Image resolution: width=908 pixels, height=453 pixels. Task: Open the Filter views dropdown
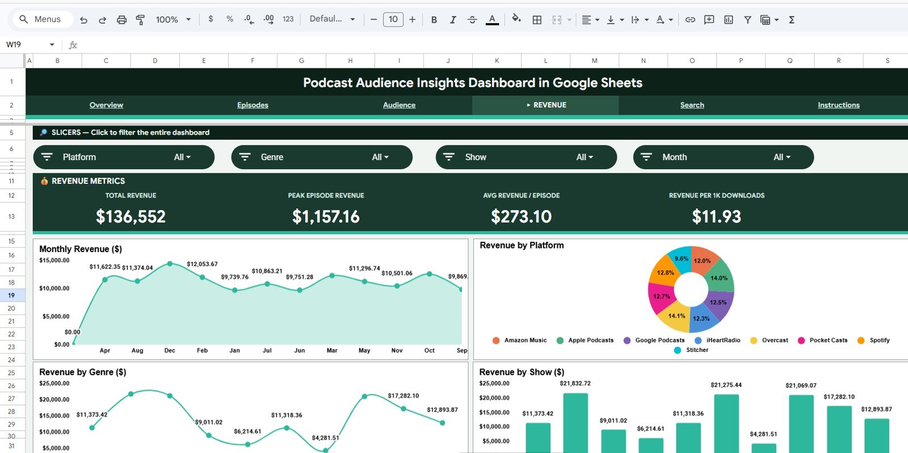click(770, 19)
